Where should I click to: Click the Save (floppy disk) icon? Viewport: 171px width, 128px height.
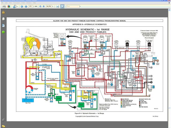coord(57,6)
